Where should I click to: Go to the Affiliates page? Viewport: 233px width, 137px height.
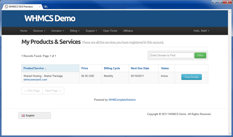pyautogui.click(x=128, y=31)
